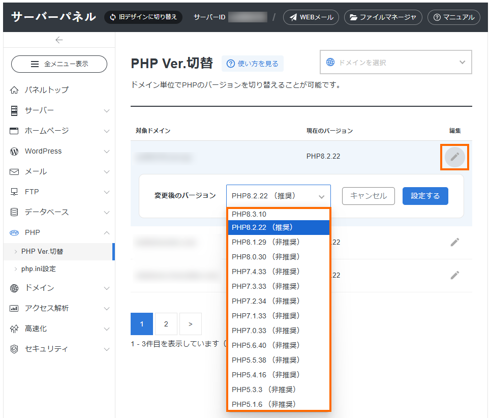Select PHP7.3.33 (非推奨) option
The width and height of the screenshot is (490, 418).
(279, 286)
